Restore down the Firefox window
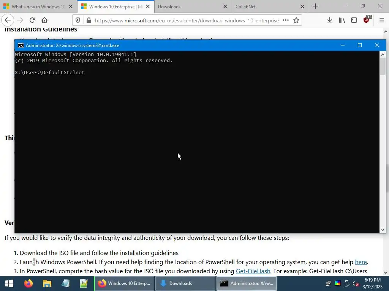Image resolution: width=389 pixels, height=291 pixels. [x=363, y=6]
